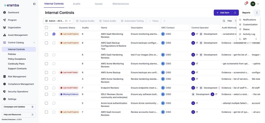Check the AWS Acme Monitoring Reviews row
This screenshot has width=265, height=123.
[x=46, y=64]
